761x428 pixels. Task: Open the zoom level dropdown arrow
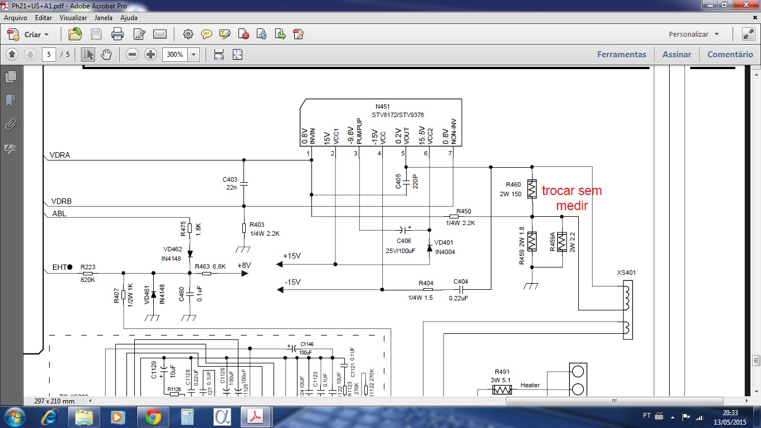coord(194,55)
